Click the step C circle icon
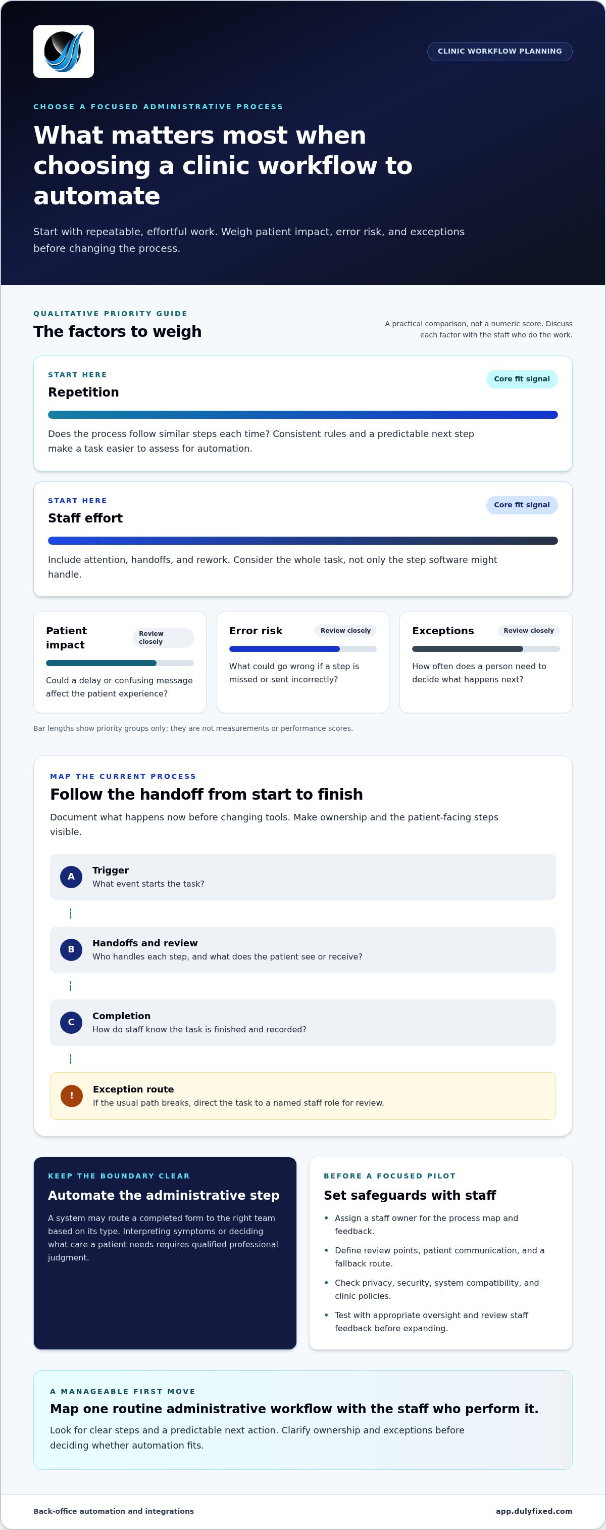The image size is (606, 1530). (x=71, y=1022)
